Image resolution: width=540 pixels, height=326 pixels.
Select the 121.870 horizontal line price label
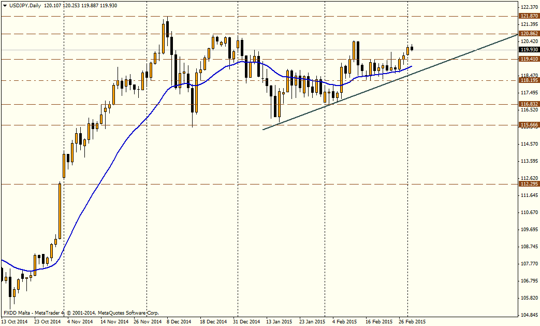point(529,16)
